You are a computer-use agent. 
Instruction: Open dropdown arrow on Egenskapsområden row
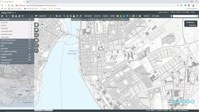pyautogui.click(x=29, y=34)
